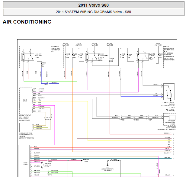Click the 'COMFORT FUNCTIONS RELAY' label

coord(38,56)
